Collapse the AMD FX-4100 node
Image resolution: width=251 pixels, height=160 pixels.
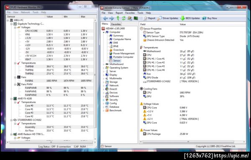click(11, 99)
